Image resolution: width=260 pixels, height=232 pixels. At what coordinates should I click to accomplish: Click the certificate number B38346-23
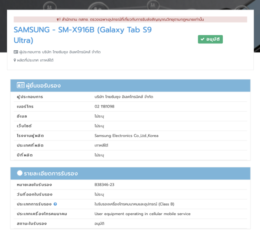tap(104, 185)
